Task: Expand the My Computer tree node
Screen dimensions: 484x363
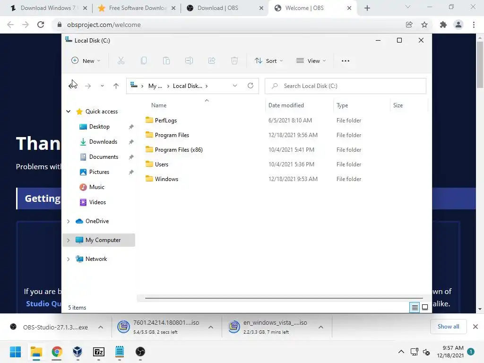Action: coord(68,240)
